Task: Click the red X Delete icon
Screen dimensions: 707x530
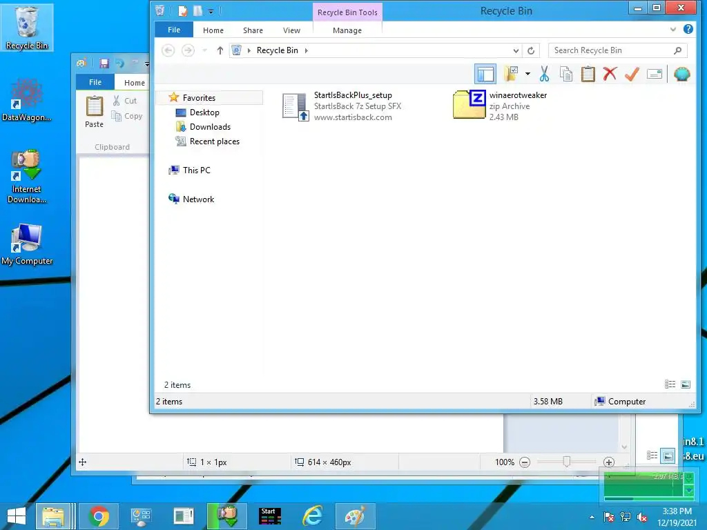Action: click(610, 73)
